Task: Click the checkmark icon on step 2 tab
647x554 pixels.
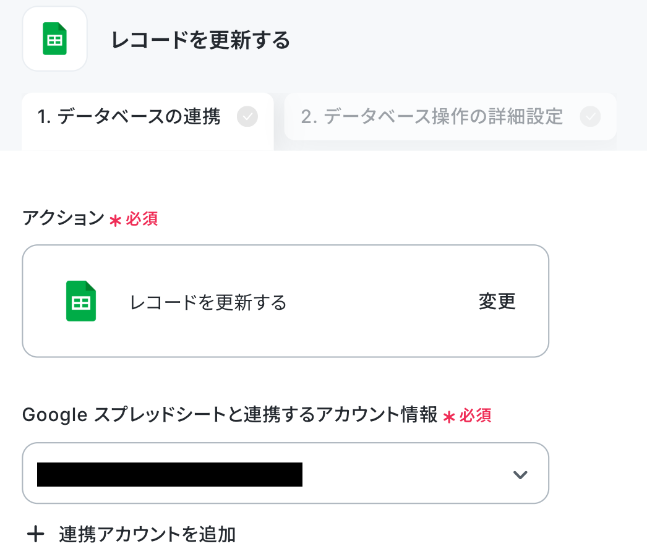Action: (590, 116)
